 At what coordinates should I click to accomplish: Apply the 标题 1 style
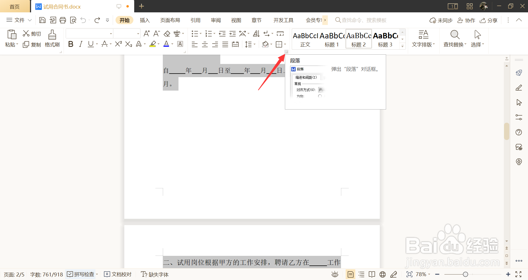click(x=332, y=39)
